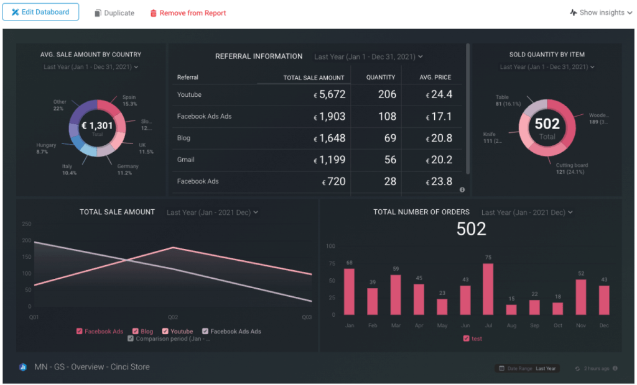This screenshot has height=385, width=637.
Task: Click the Date Range calendar icon
Action: pos(502,369)
